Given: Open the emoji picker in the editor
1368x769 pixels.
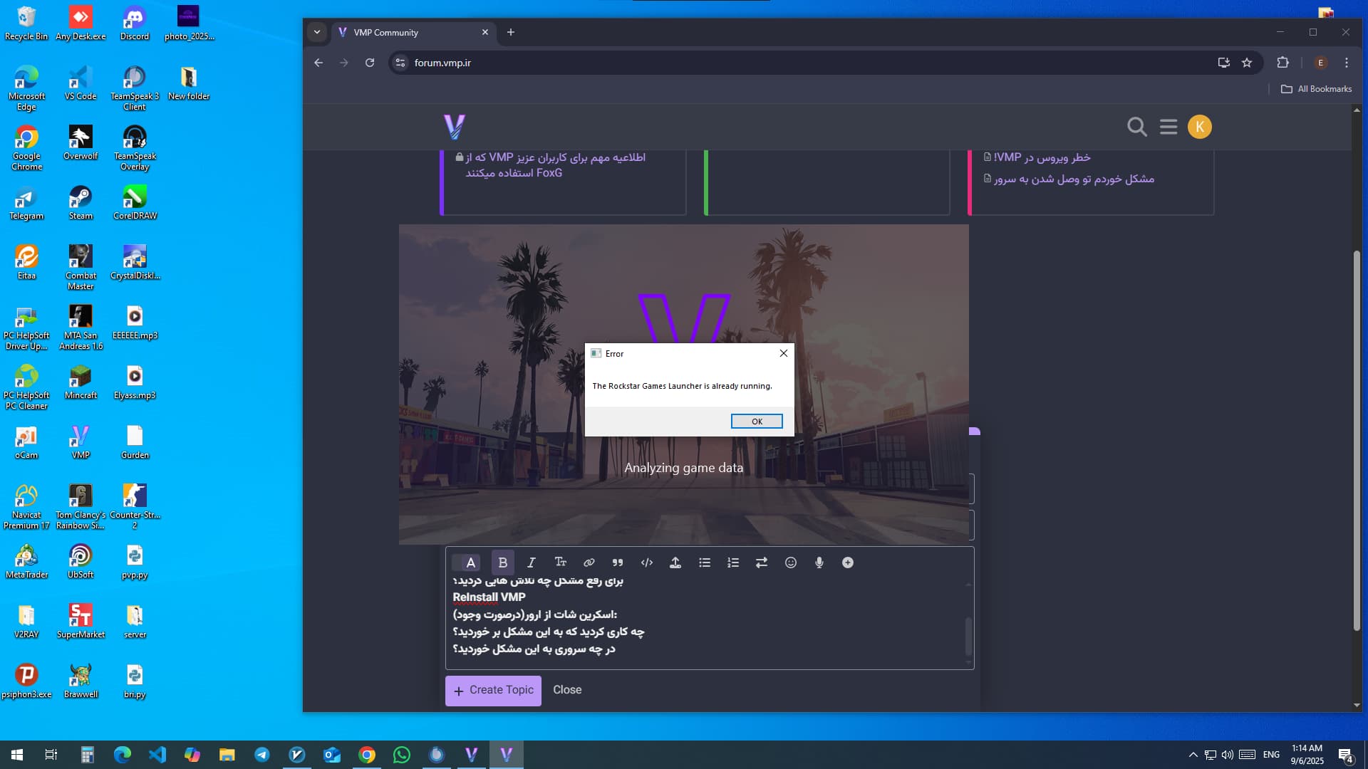Looking at the screenshot, I should click(x=790, y=563).
